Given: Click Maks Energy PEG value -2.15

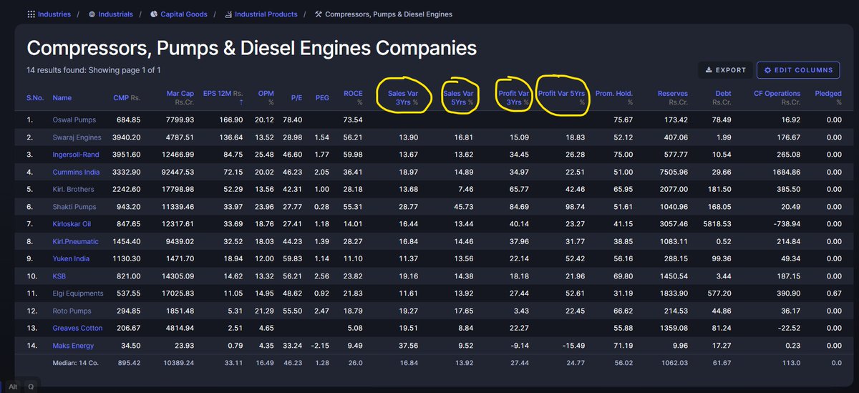Looking at the screenshot, I should pyautogui.click(x=321, y=346).
